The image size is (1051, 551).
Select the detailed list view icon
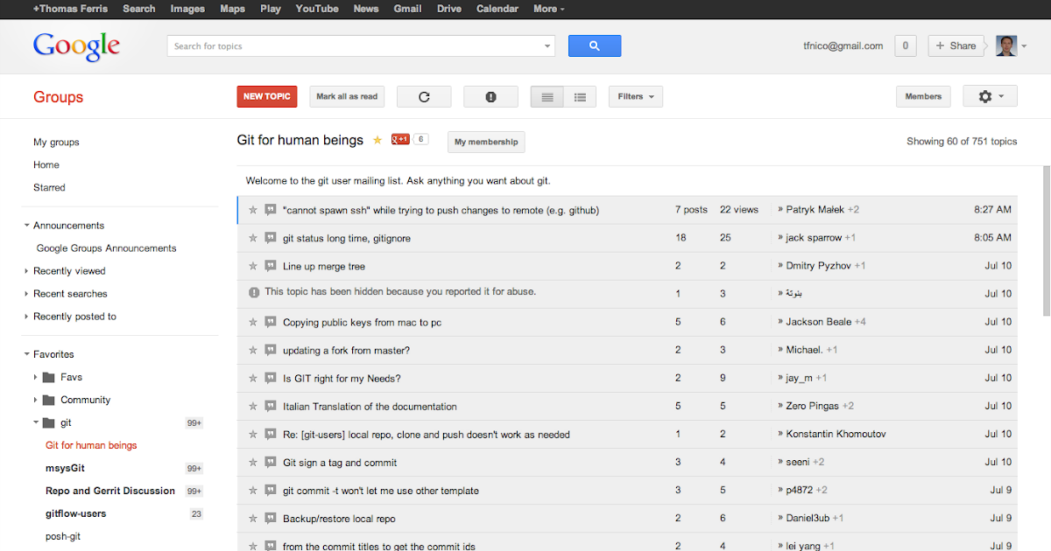tap(580, 96)
